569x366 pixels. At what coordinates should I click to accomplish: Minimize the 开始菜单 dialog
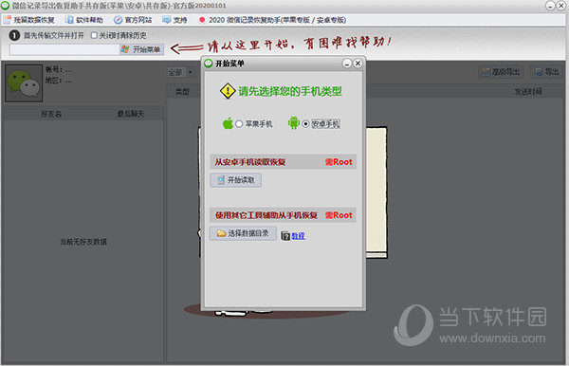[x=347, y=64]
